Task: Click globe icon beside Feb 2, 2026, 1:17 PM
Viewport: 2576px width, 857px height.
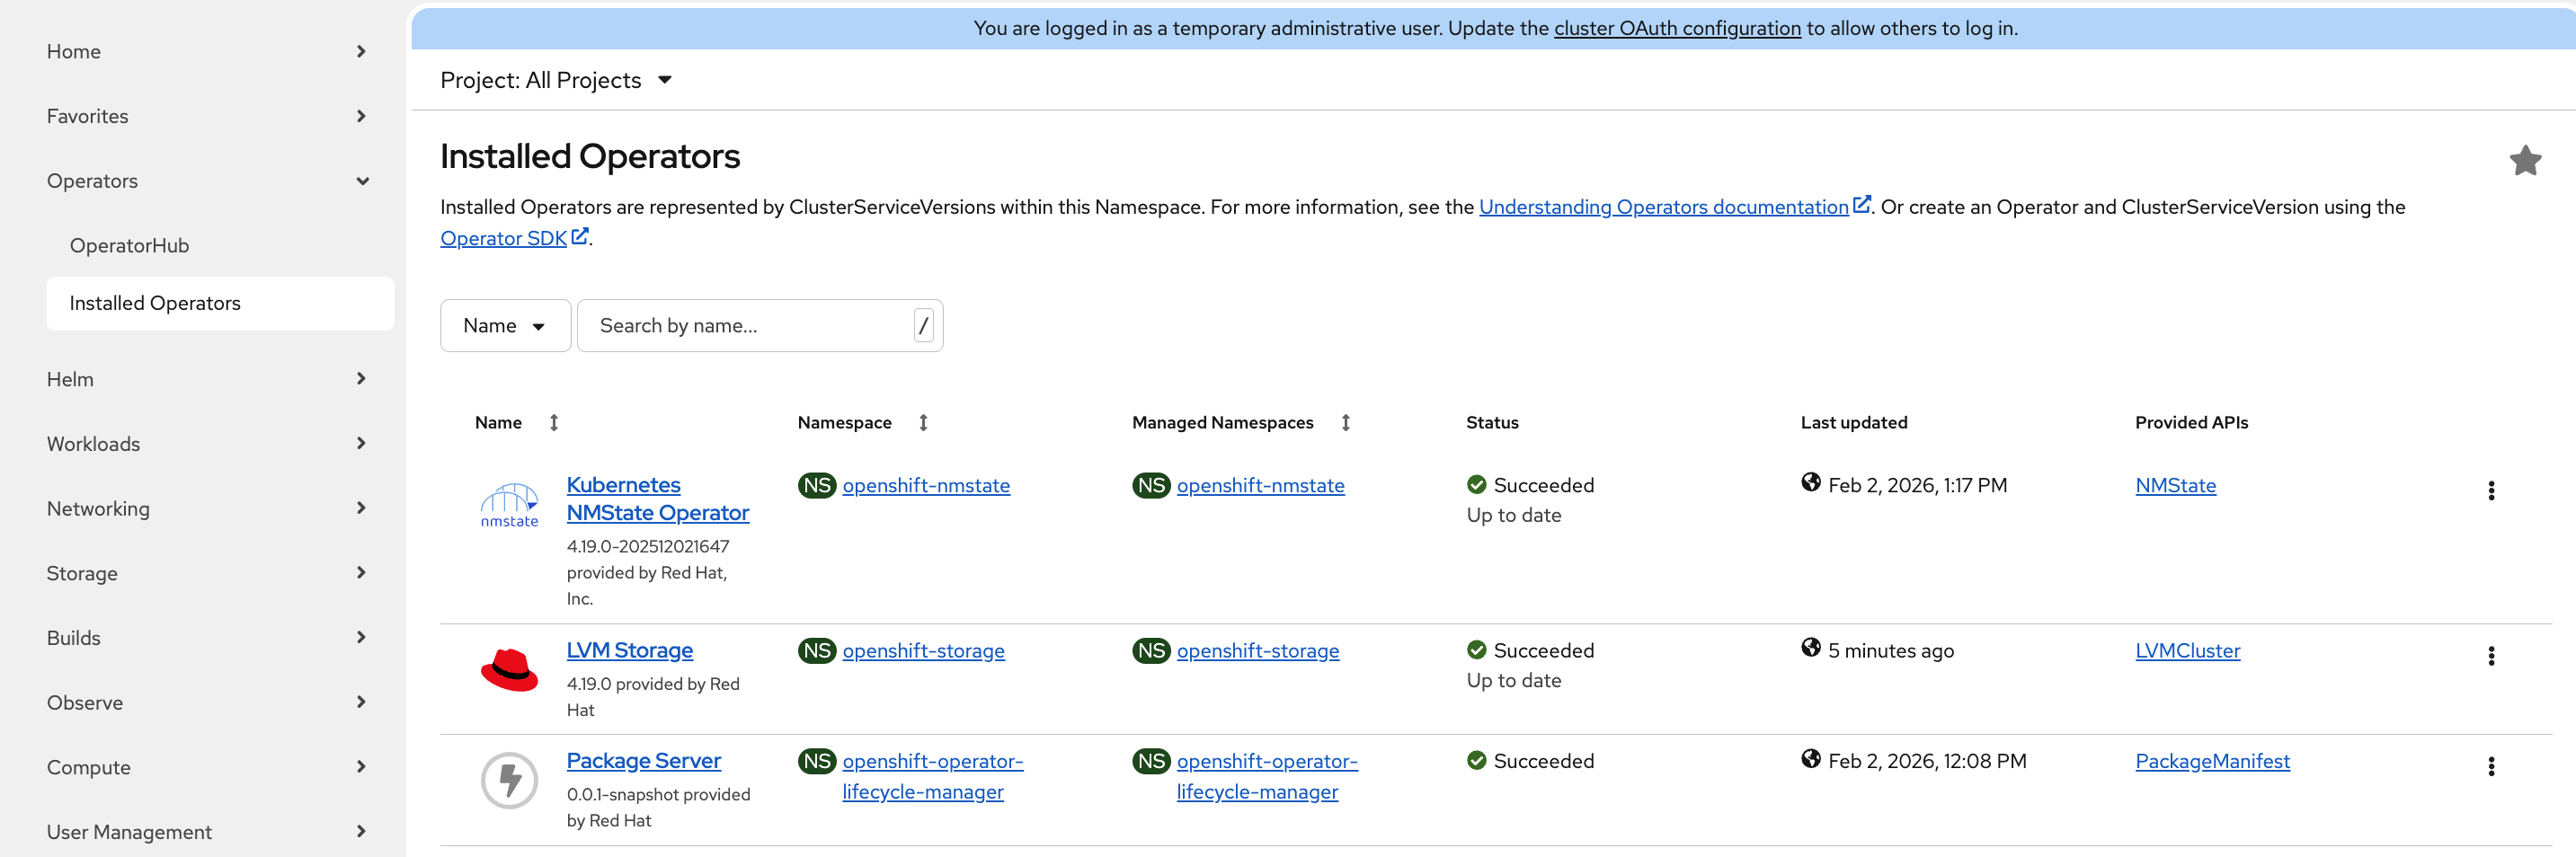Action: pos(1811,482)
